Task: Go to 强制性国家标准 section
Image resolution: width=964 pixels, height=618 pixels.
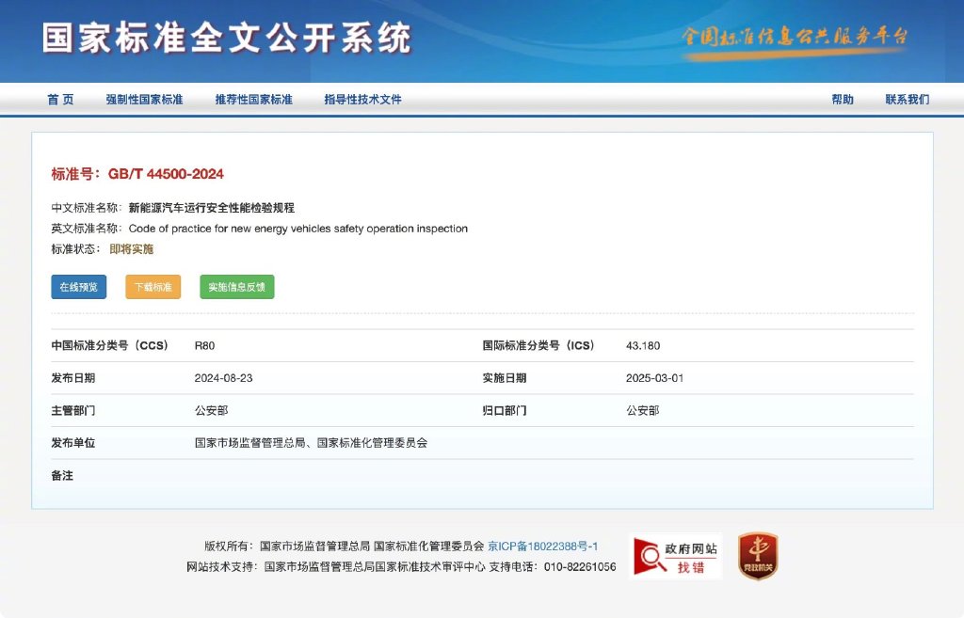Action: 144,100
